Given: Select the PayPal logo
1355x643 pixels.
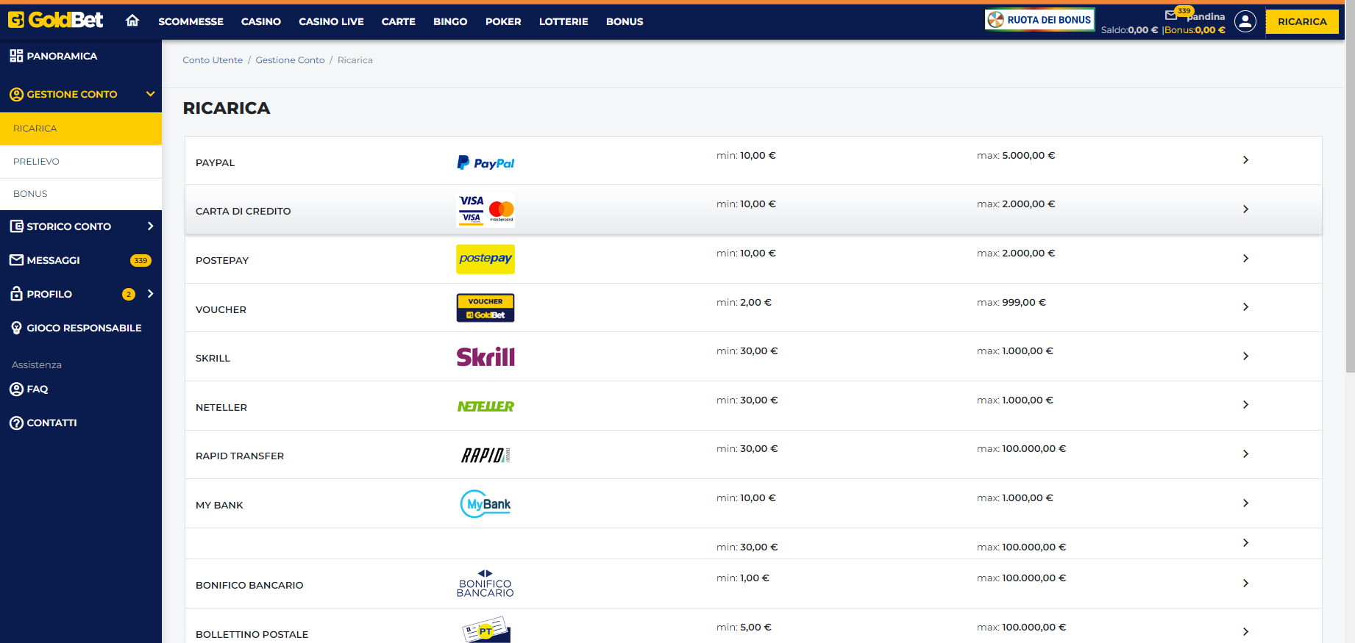Looking at the screenshot, I should [486, 162].
